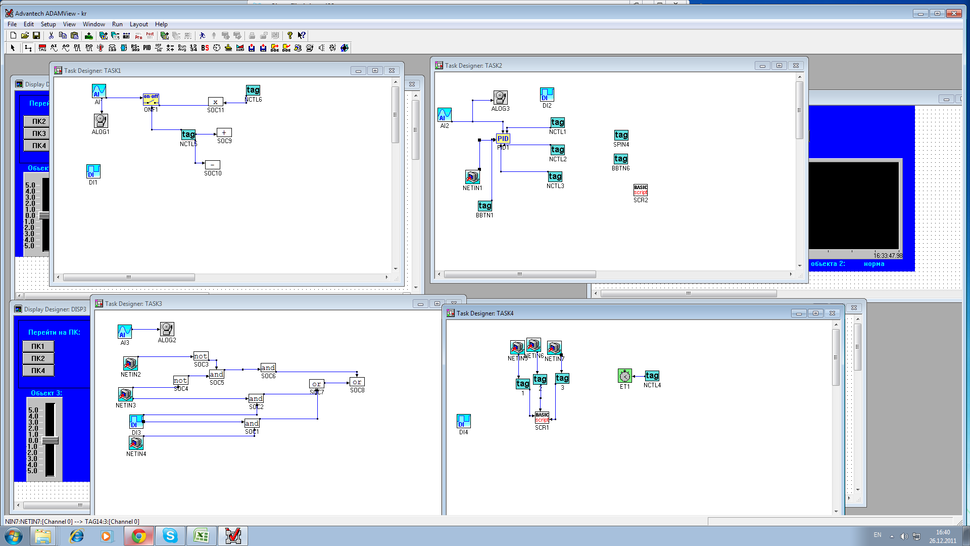Select the NETIN2 block in TASK3
Image resolution: width=970 pixels, height=546 pixels.
point(130,363)
